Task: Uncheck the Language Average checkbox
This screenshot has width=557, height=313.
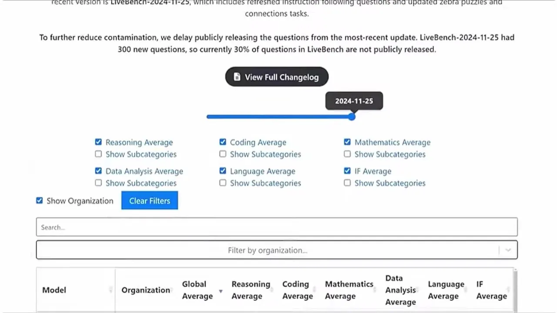Action: coord(223,171)
